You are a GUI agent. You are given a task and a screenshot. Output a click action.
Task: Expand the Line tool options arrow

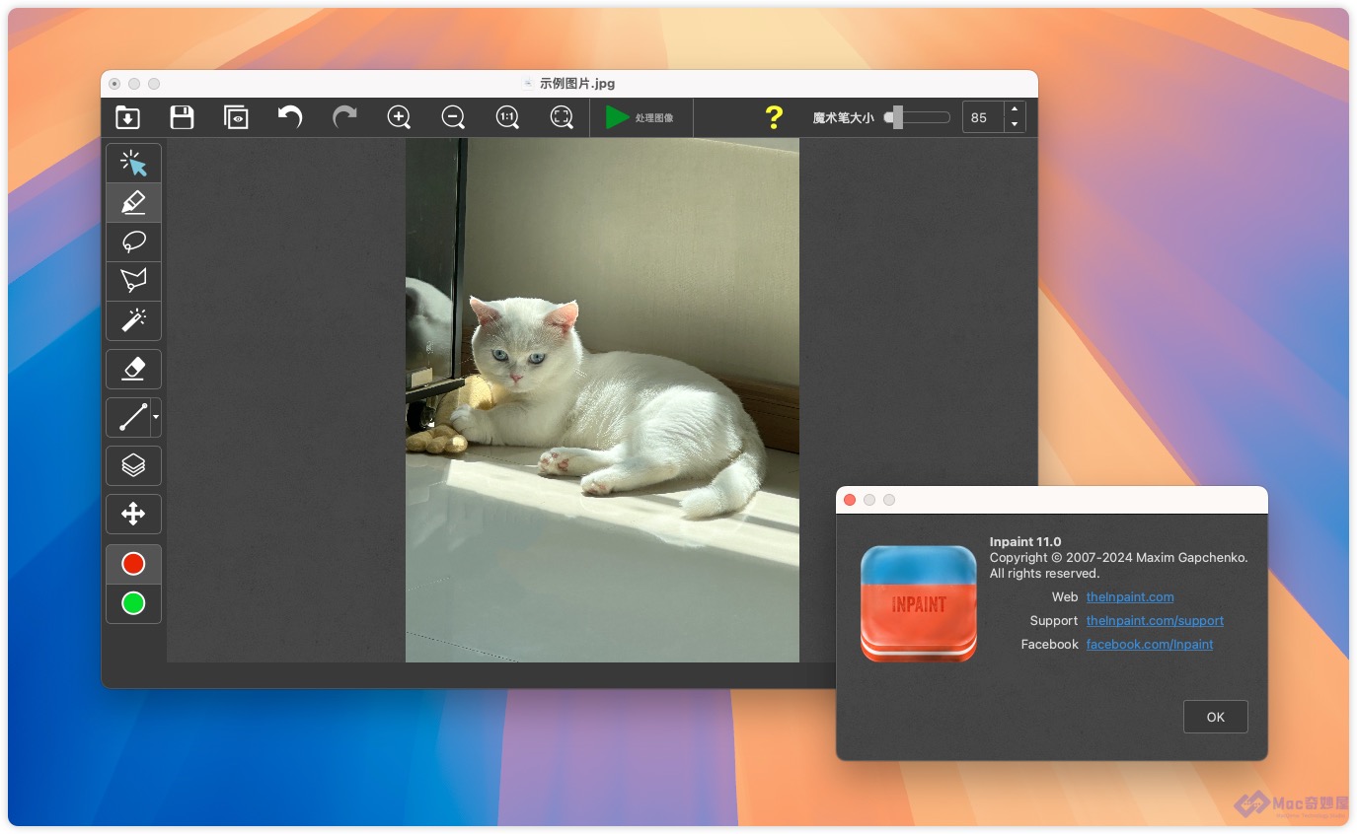156,417
